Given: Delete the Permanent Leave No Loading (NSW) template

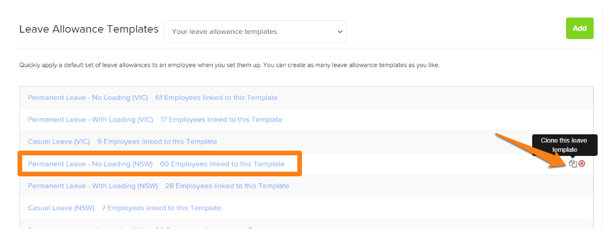Looking at the screenshot, I should (x=582, y=164).
